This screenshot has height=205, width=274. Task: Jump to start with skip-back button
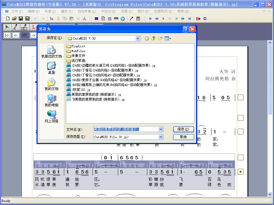[x=150, y=19]
